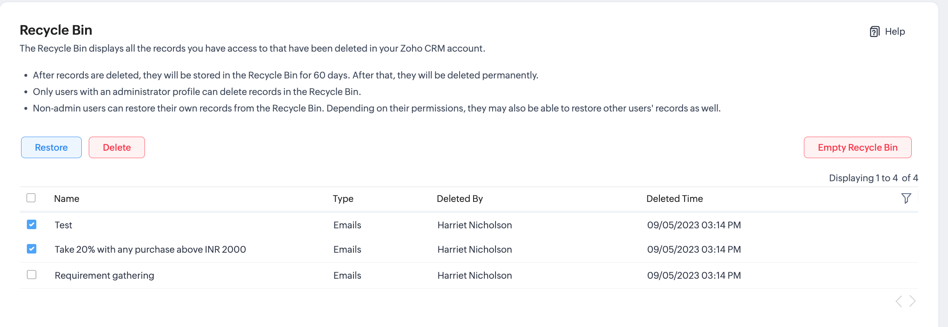Click the red Delete button
The width and height of the screenshot is (948, 327).
click(117, 147)
